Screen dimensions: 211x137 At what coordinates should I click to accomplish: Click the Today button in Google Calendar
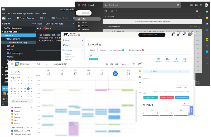(39, 64)
